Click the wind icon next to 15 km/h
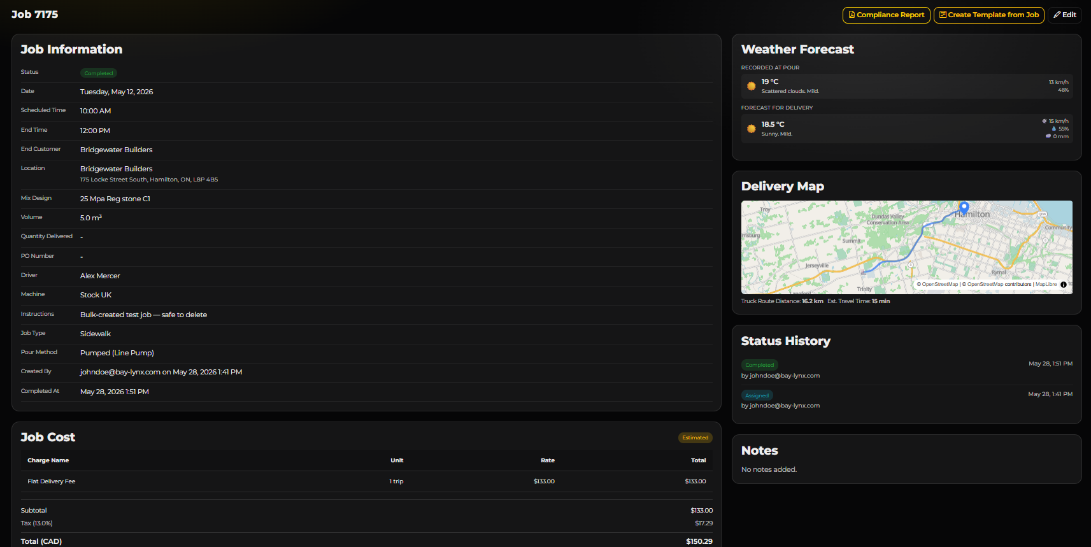 1044,121
